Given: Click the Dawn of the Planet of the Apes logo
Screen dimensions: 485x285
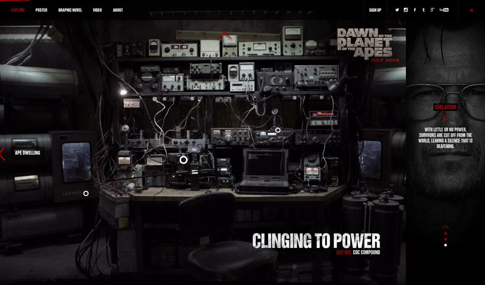Looking at the screenshot, I should click(365, 44).
